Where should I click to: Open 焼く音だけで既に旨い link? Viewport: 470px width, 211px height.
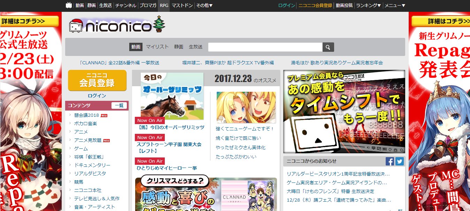(238, 138)
